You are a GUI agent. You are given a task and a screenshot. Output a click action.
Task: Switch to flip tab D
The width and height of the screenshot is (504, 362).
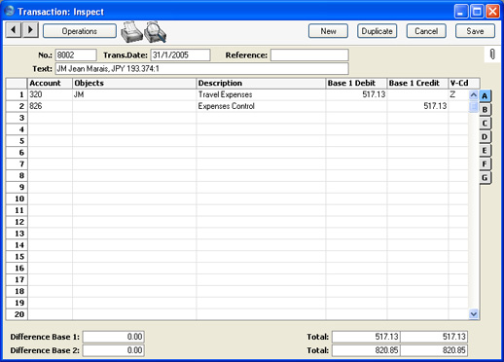click(x=485, y=137)
